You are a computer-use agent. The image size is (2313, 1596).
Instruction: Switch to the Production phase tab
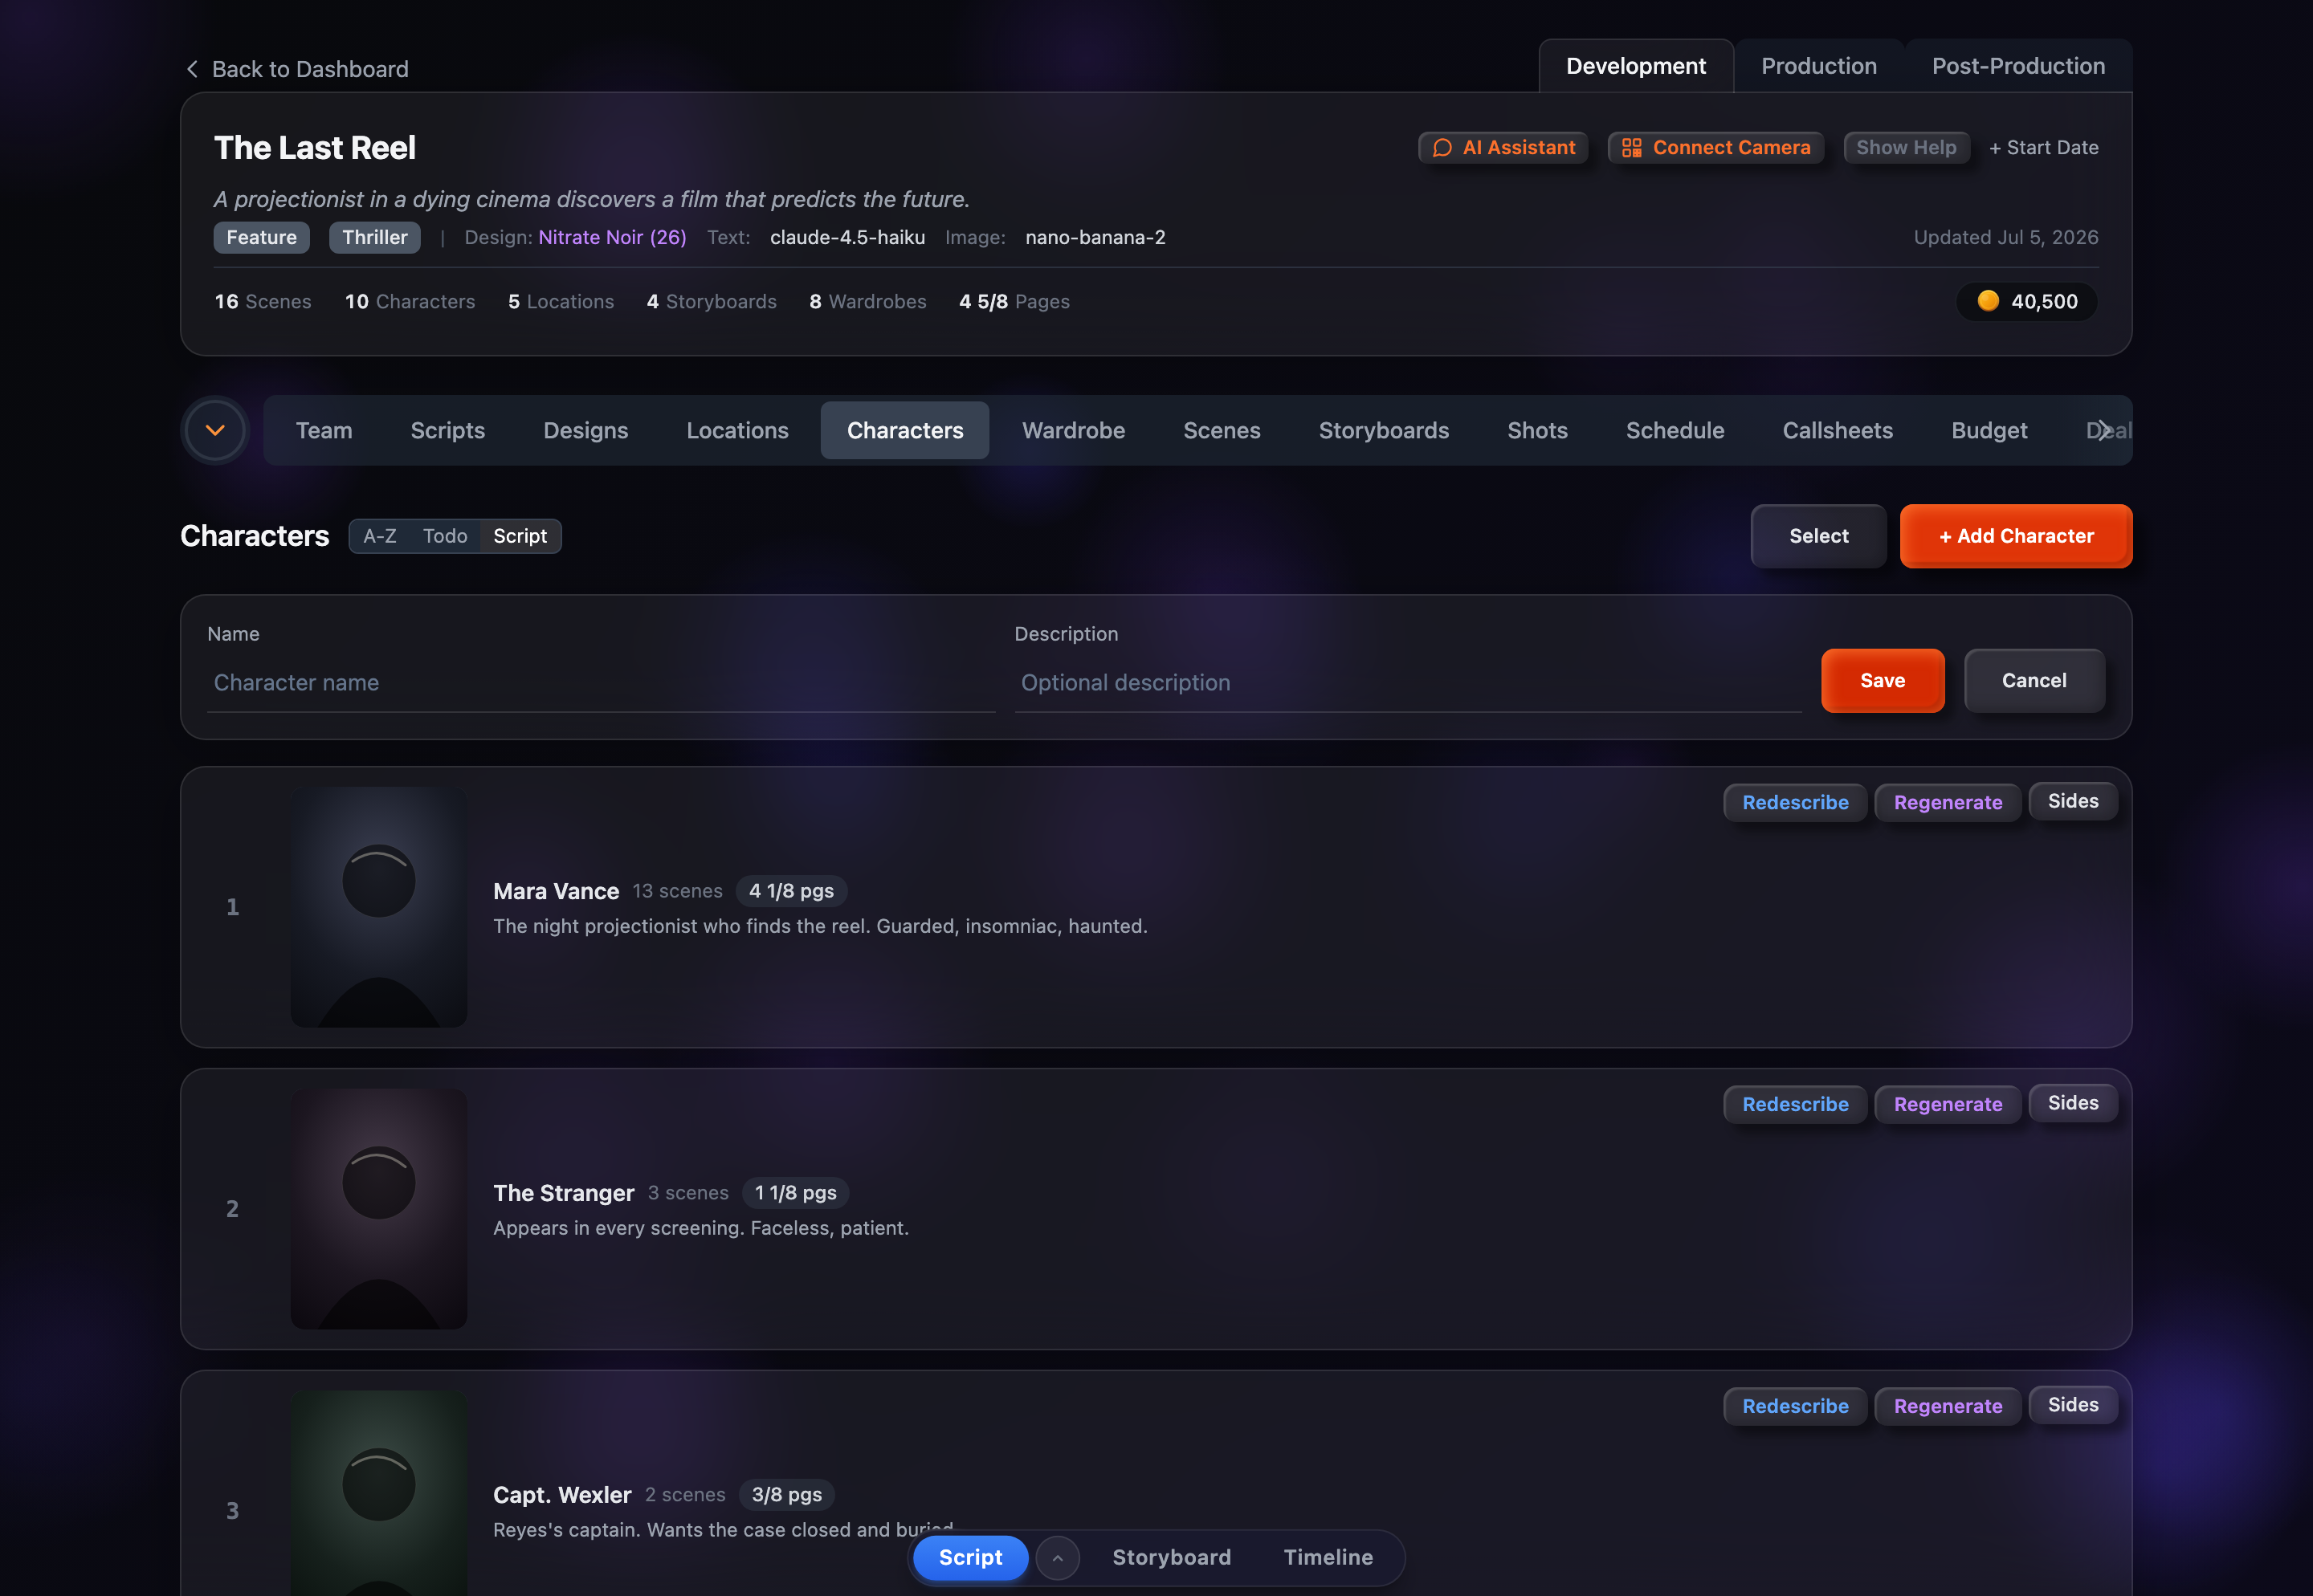[1819, 66]
